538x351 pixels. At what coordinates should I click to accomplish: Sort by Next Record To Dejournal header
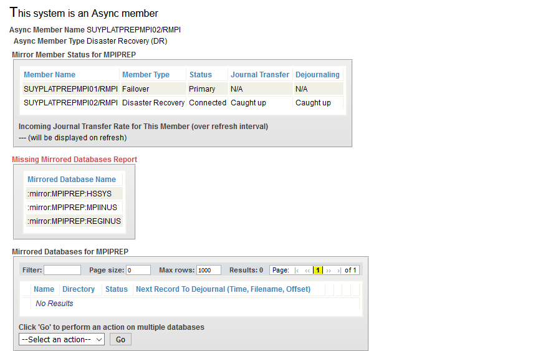[x=223, y=289]
